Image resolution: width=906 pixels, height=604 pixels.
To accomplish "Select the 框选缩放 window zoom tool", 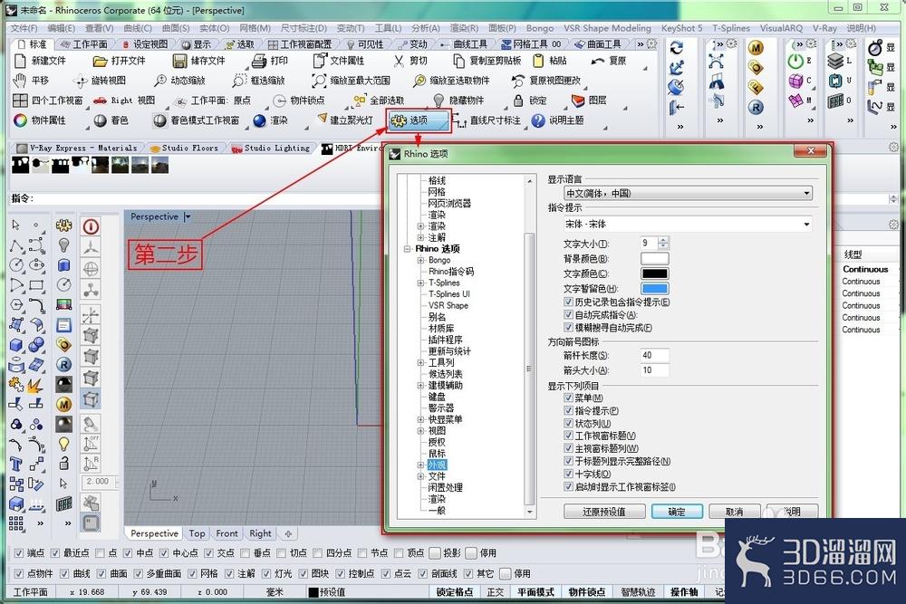I will tap(239, 81).
